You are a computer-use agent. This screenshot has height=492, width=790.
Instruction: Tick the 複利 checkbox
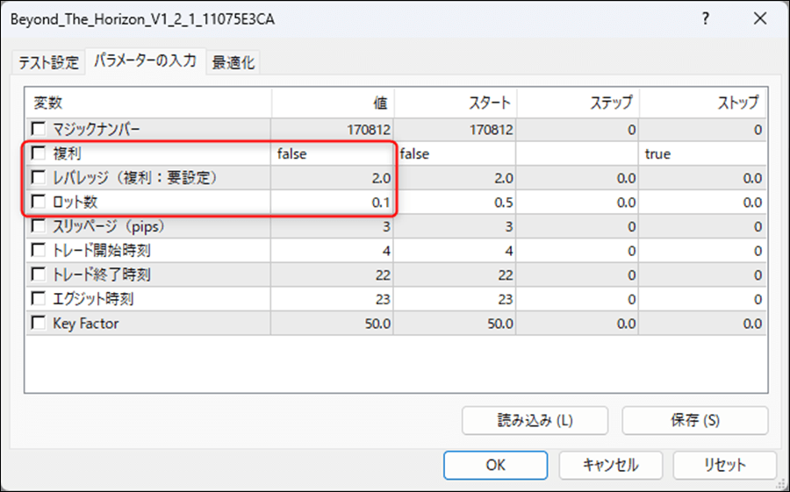coord(39,153)
